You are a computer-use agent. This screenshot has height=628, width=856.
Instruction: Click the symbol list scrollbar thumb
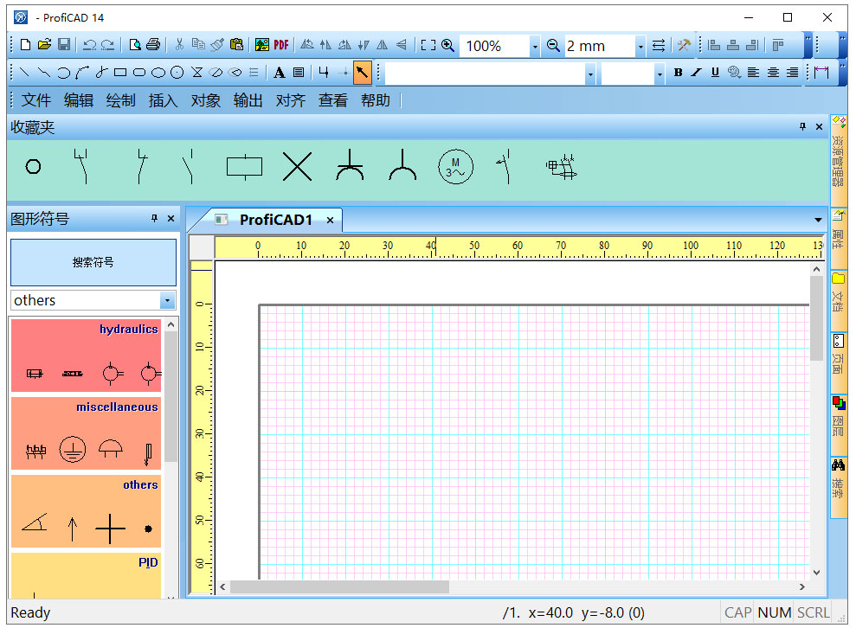pos(171,397)
